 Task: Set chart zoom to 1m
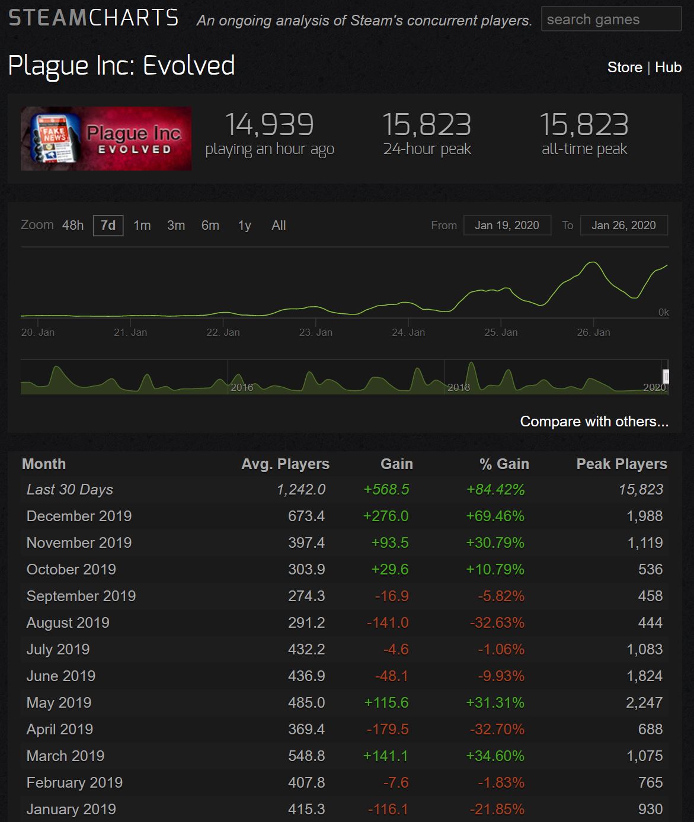point(142,225)
